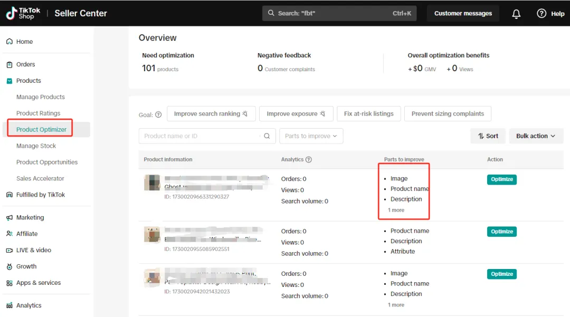Expand '1 more' for product ID 1730020942021432023
Screen dimensions: 570x317
point(396,305)
